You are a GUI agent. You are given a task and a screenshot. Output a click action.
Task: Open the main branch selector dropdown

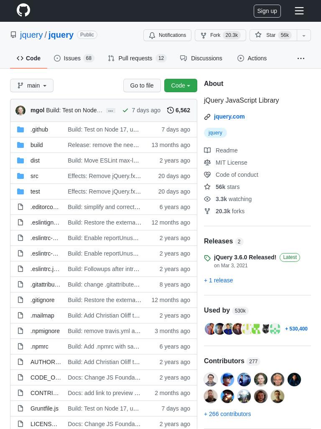tap(32, 85)
